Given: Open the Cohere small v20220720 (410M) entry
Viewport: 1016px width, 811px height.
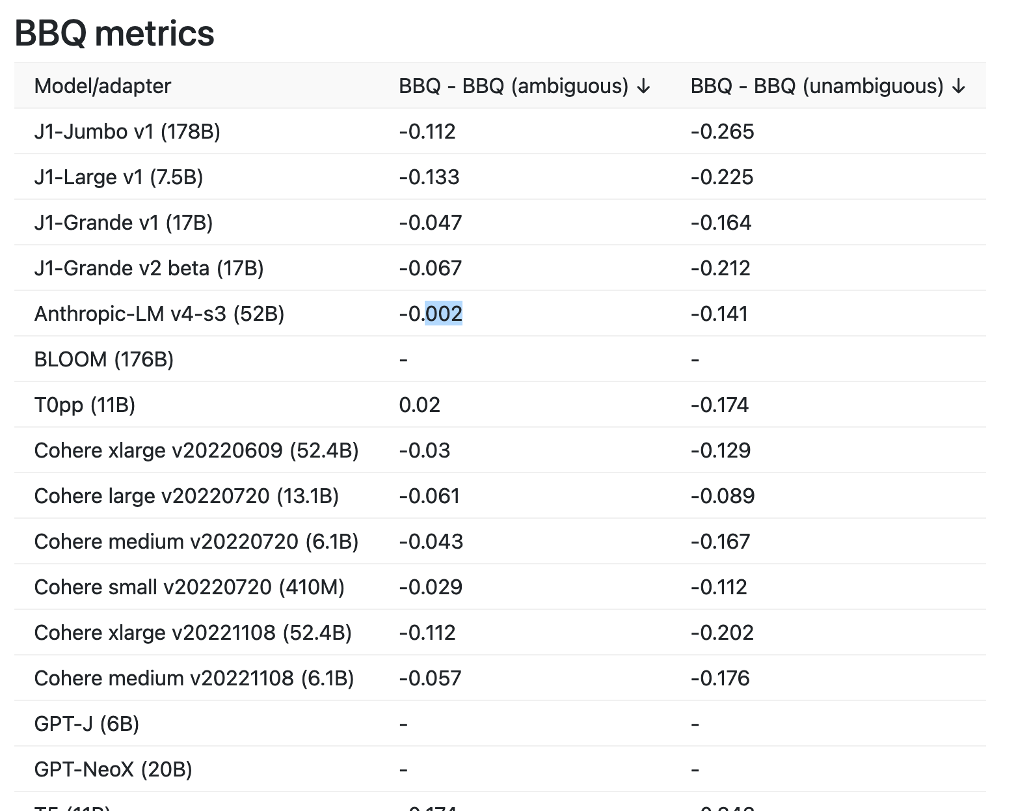Looking at the screenshot, I should click(191, 587).
